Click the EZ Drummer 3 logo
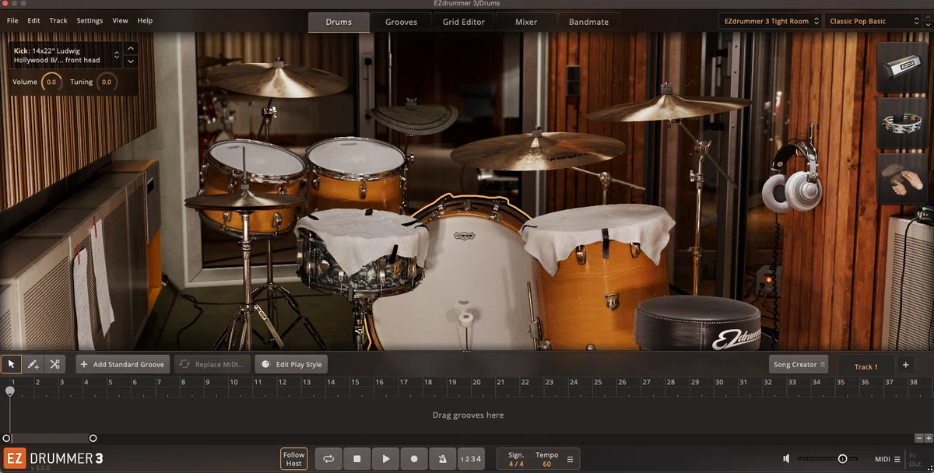Viewport: 934px width, 473px height. [53, 459]
